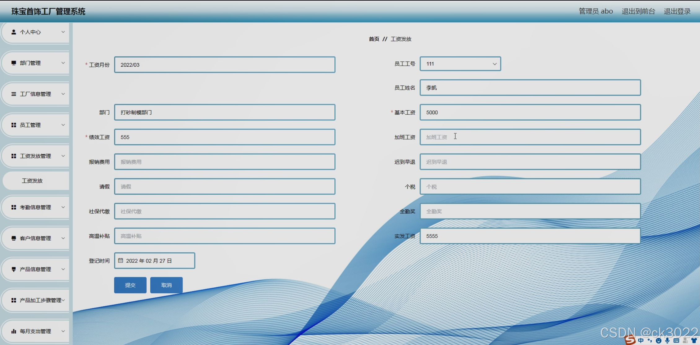Click the grid icon beside 员工管理
This screenshot has height=345, width=700.
point(14,125)
